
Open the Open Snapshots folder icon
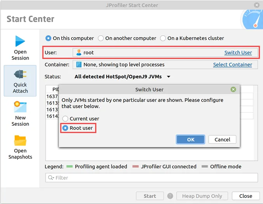(x=20, y=140)
